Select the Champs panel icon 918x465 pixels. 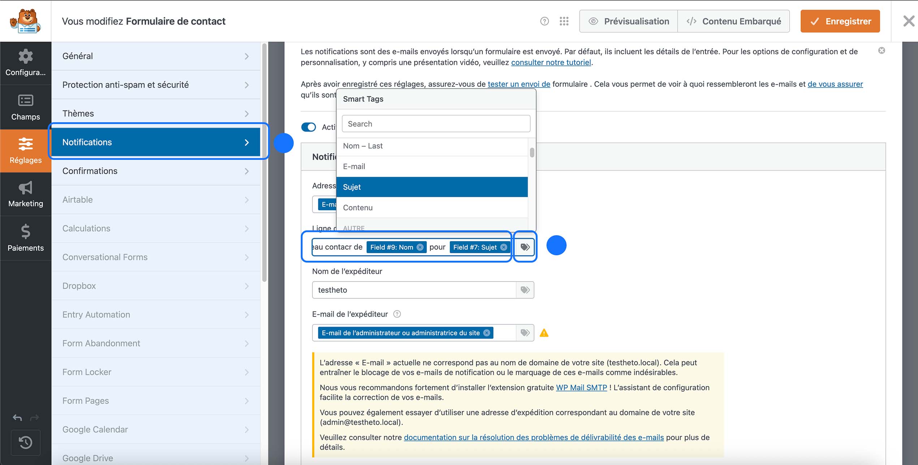pos(25,107)
